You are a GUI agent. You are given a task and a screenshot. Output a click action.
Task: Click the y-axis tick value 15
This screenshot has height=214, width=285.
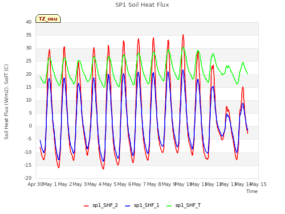pyautogui.click(x=28, y=87)
